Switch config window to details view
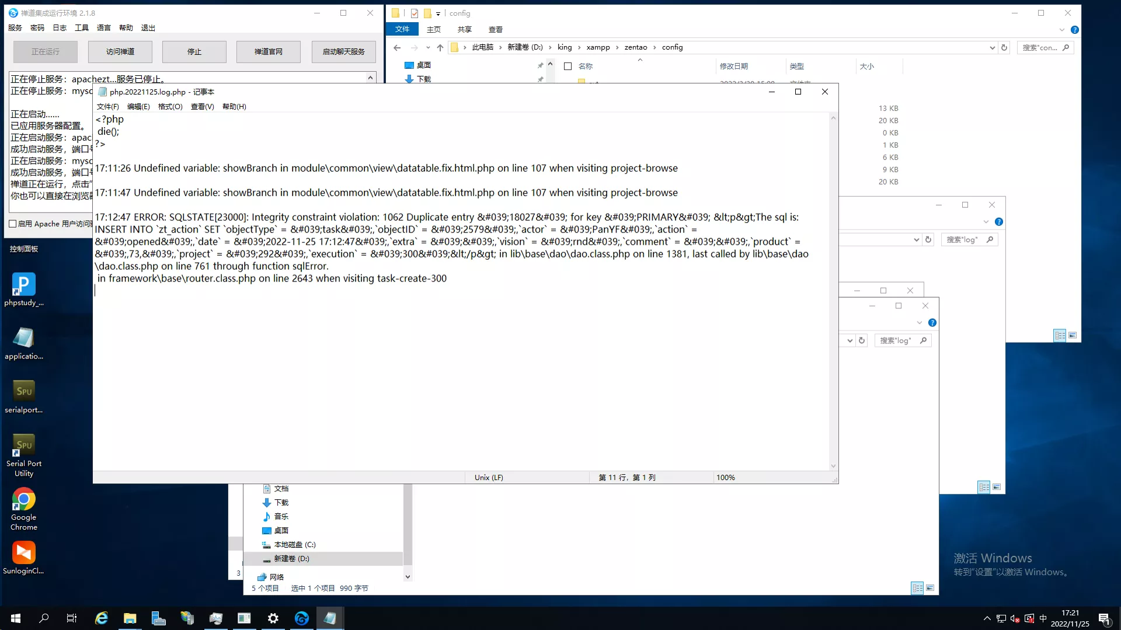The width and height of the screenshot is (1121, 630). coord(1060,335)
